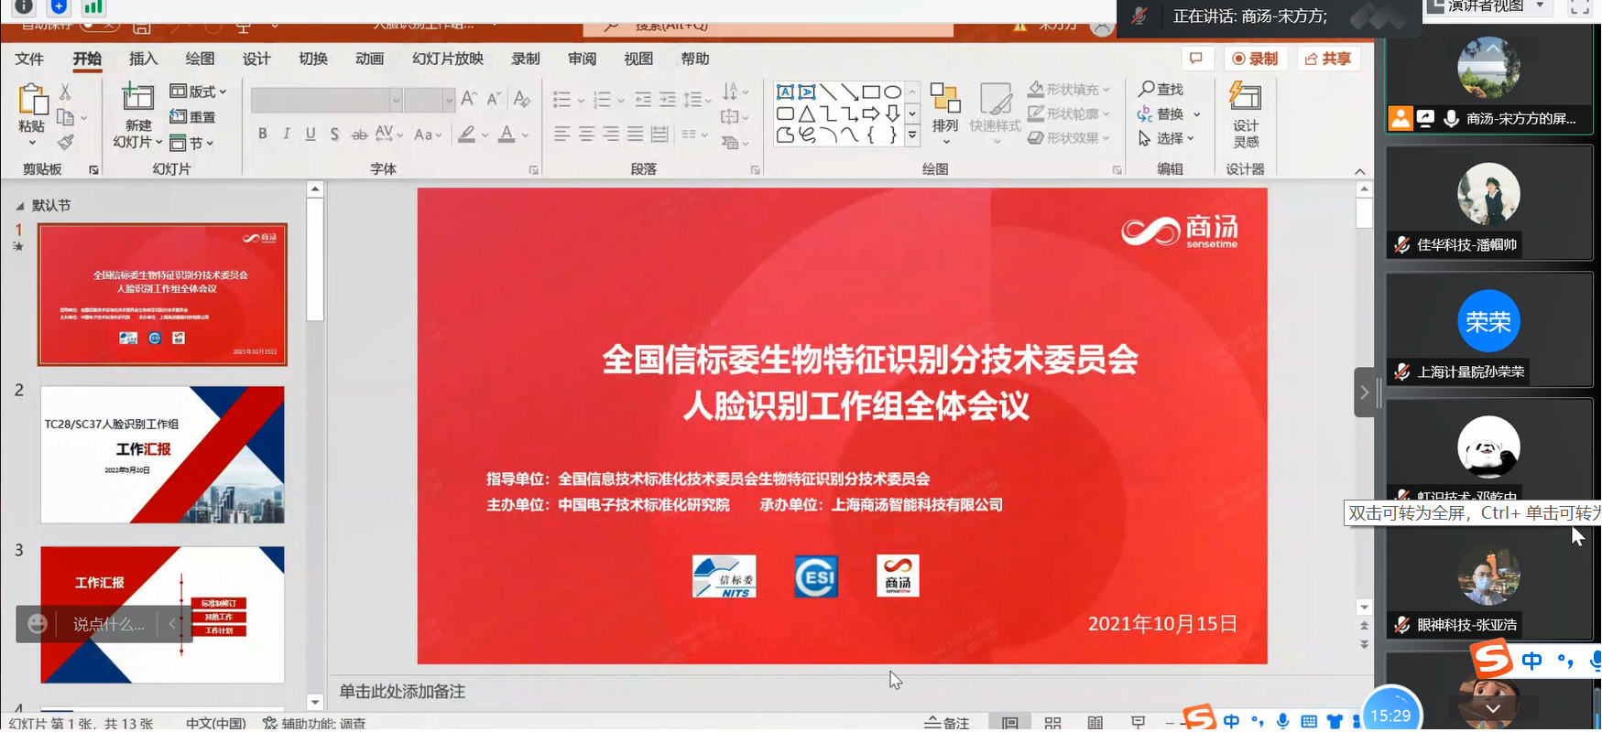Switch to reading view icon
This screenshot has height=732, width=1602.
pyautogui.click(x=1095, y=723)
